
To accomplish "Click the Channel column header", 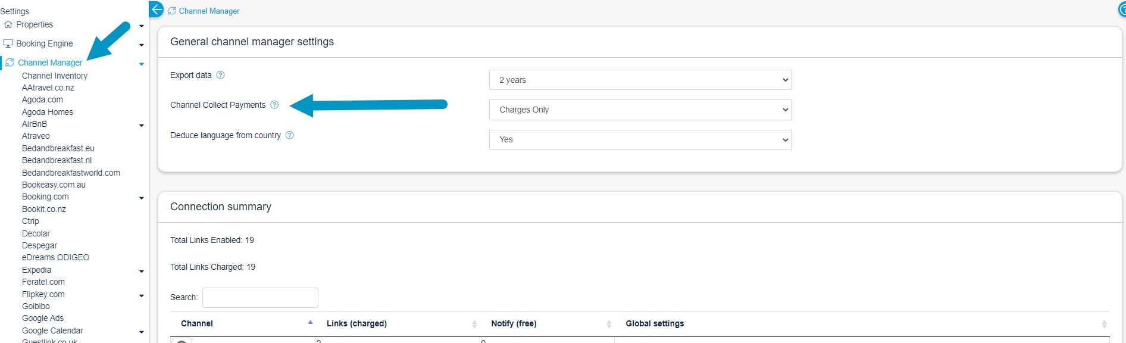I will [x=196, y=323].
